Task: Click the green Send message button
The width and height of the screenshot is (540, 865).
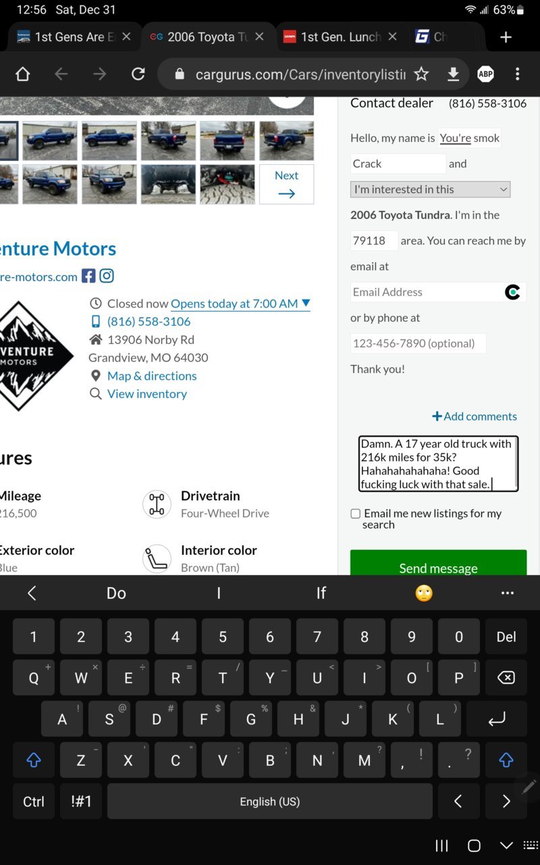Action: point(438,564)
